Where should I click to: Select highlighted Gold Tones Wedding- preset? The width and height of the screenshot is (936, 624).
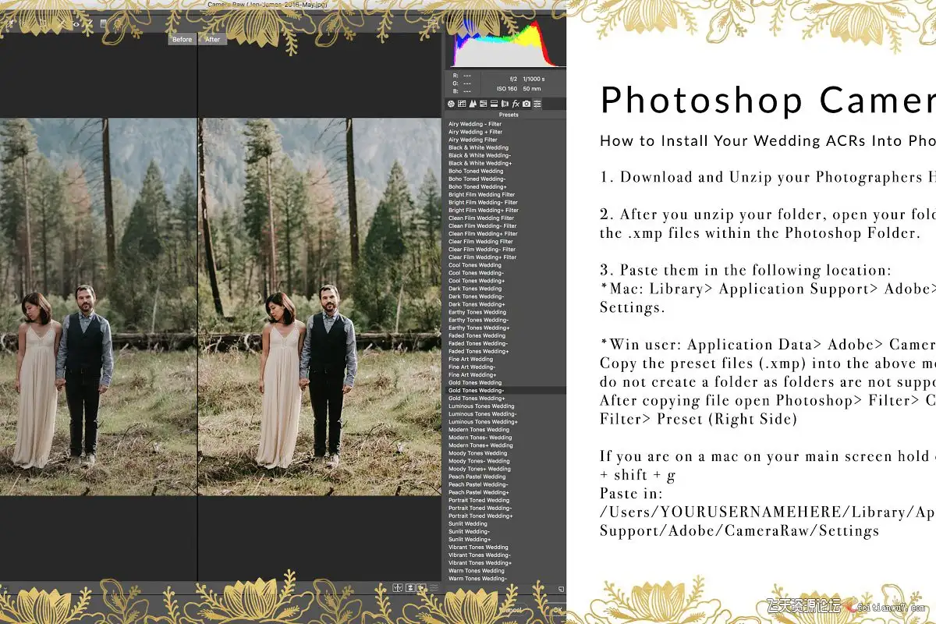505,390
